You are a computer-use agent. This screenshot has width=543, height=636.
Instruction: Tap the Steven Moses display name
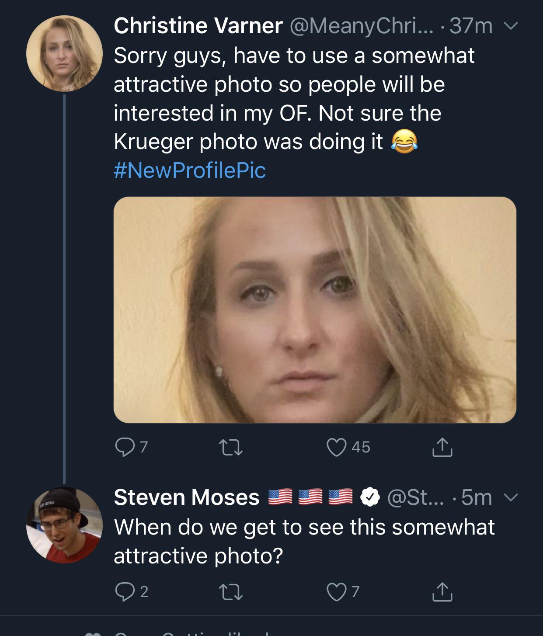[x=187, y=497]
